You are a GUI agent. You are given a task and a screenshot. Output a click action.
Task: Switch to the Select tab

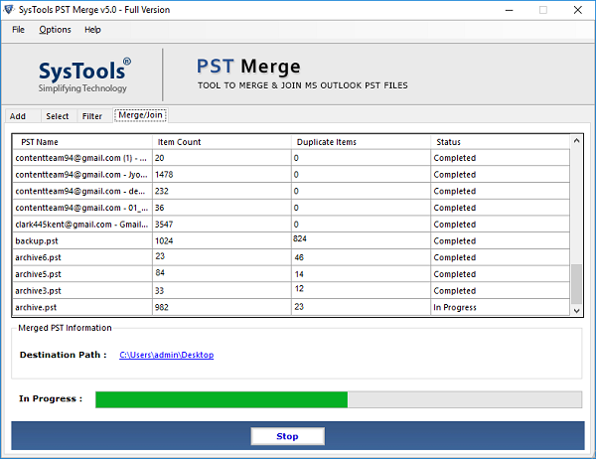(58, 116)
